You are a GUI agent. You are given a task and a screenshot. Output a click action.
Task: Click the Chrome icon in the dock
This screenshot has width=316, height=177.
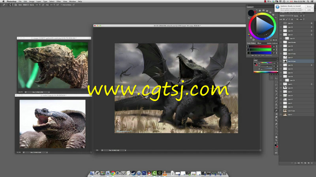pos(113,173)
